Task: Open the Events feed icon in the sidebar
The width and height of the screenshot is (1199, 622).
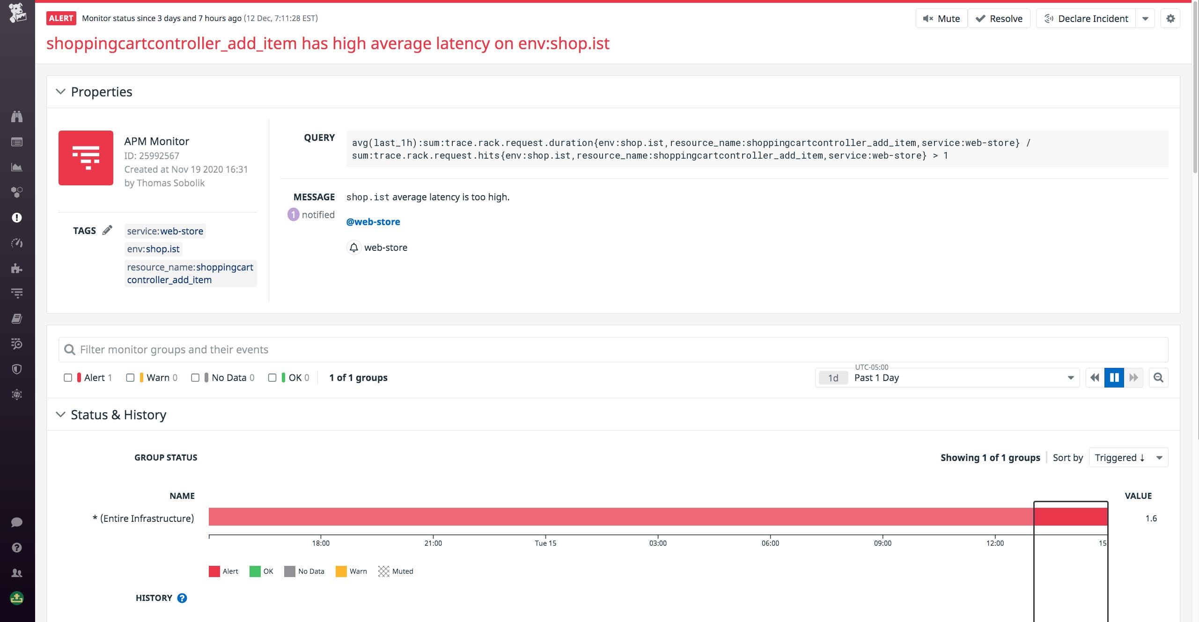Action: 17,141
